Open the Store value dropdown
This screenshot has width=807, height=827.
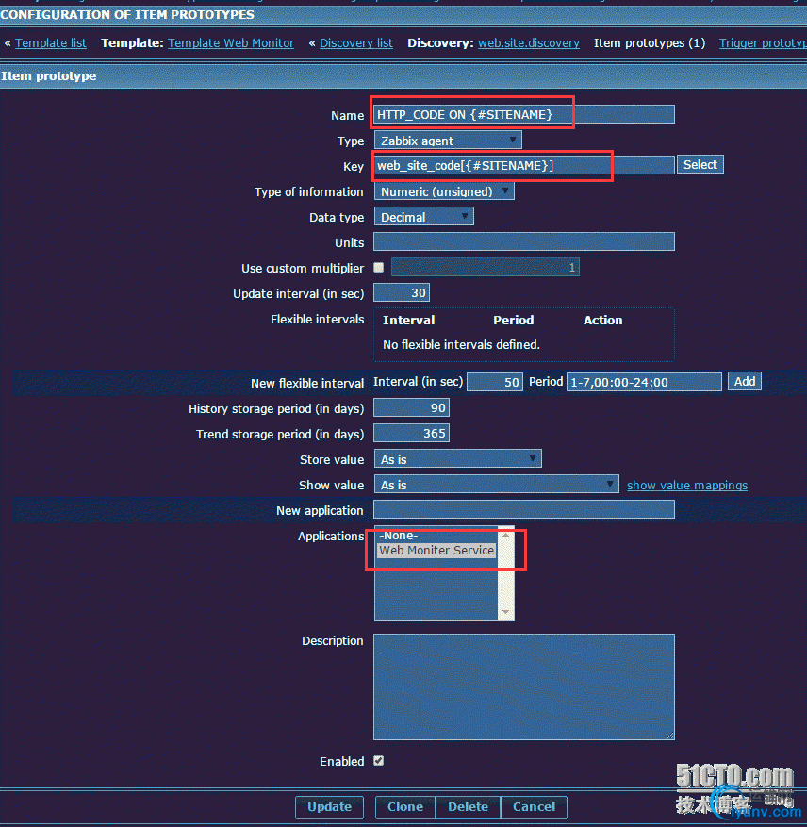tap(458, 459)
